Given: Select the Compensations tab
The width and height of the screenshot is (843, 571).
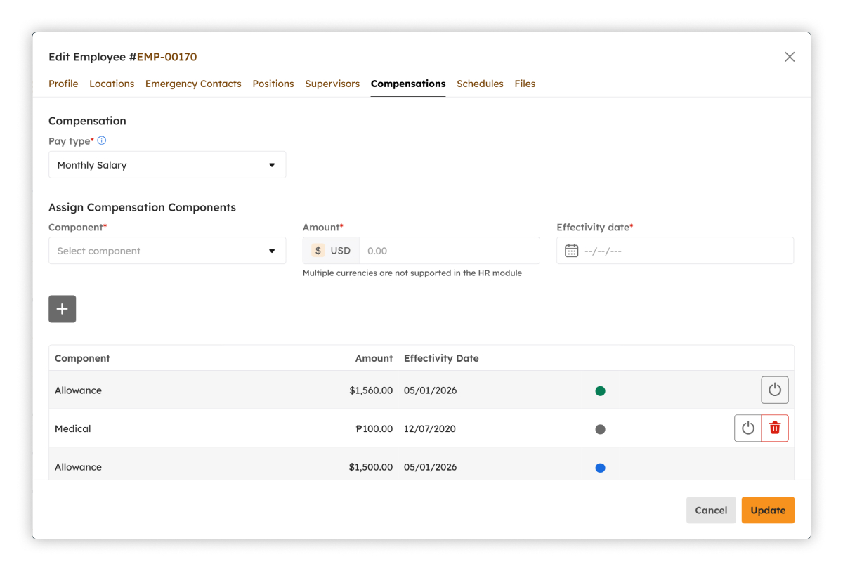Looking at the screenshot, I should (408, 84).
